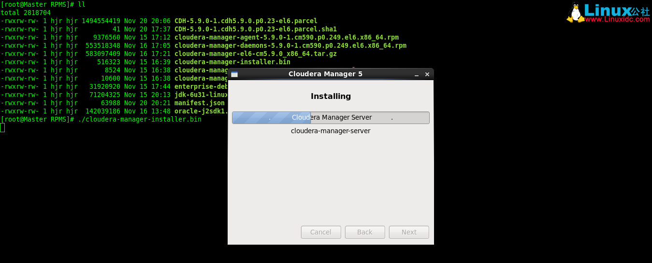The image size is (652, 263).
Task: Select the CDH parcel.sha1 file name
Action: pos(255,29)
